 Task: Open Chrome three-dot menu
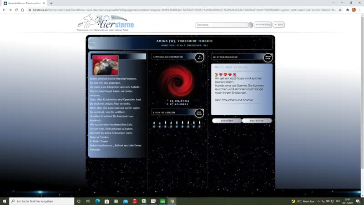pyautogui.click(x=360, y=10)
